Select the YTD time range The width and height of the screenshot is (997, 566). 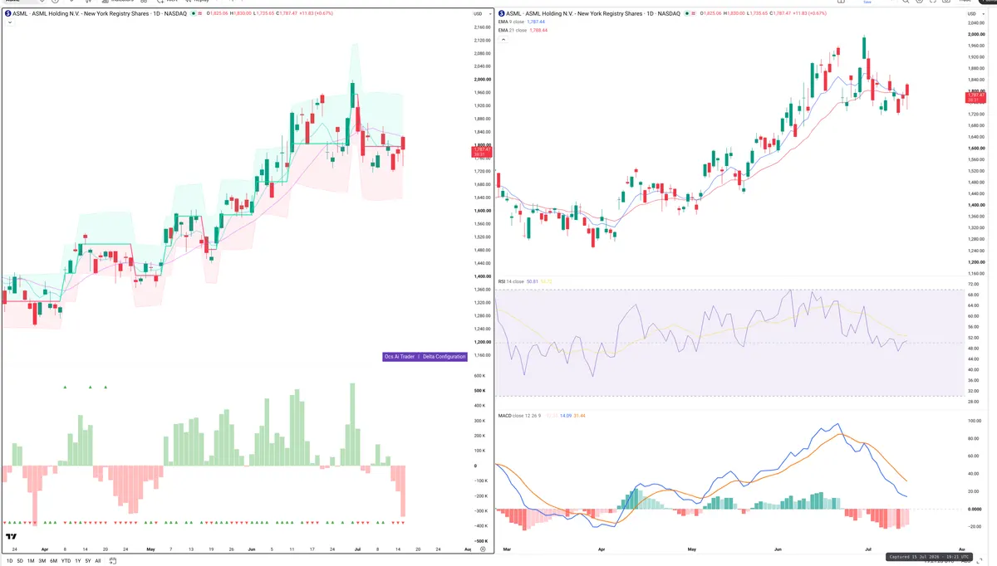click(x=66, y=561)
